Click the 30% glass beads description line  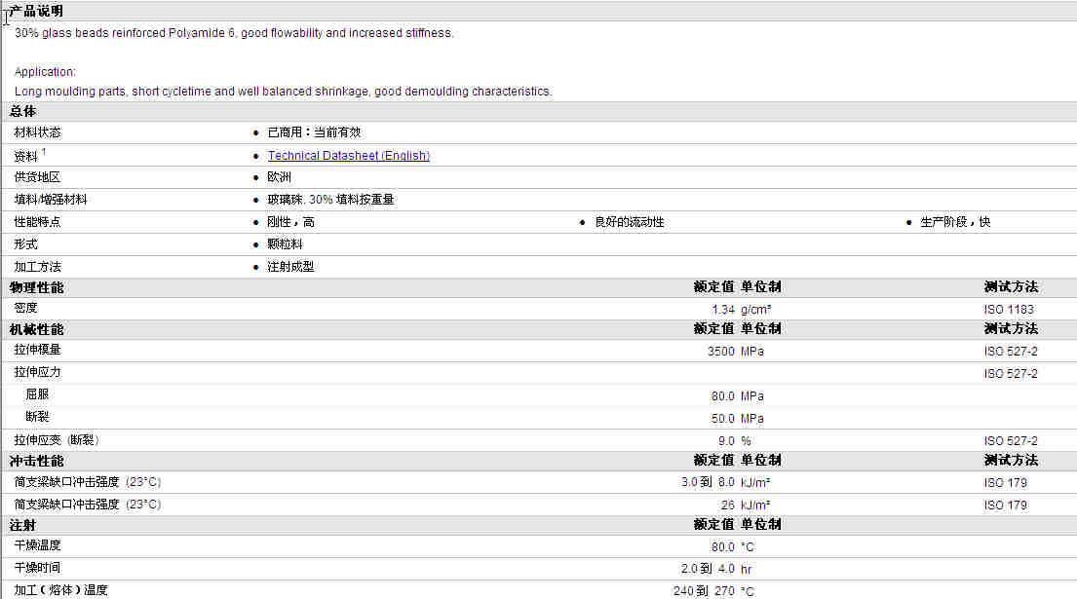coord(234,33)
